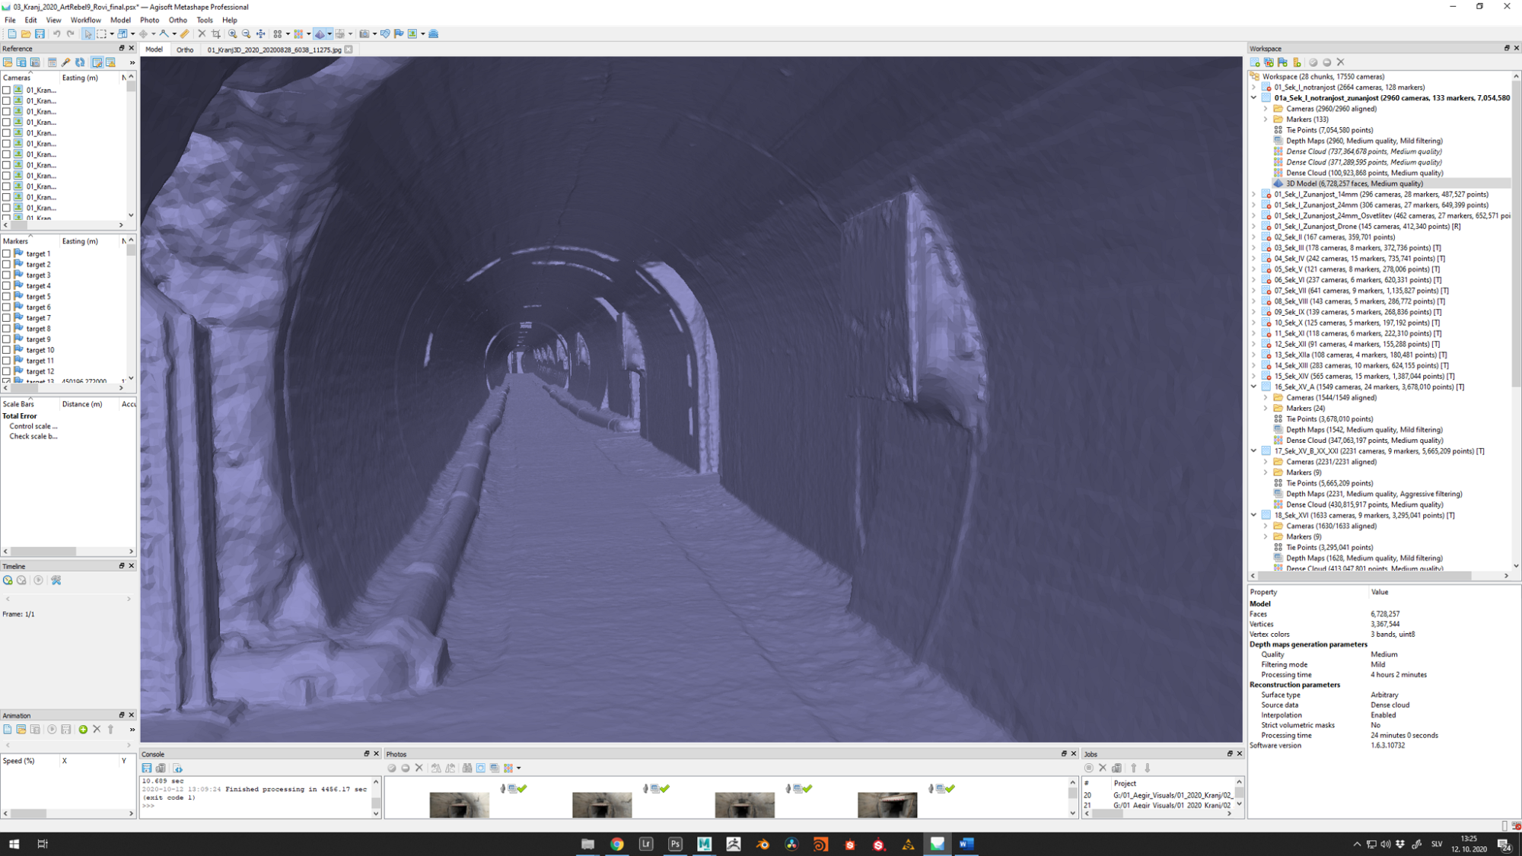The image size is (1522, 856).
Task: Tick the target 3 marker checkbox
Action: pyautogui.click(x=7, y=275)
